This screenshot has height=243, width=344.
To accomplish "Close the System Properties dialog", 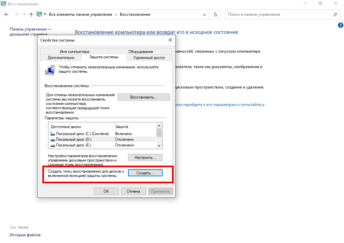I will [170, 40].
